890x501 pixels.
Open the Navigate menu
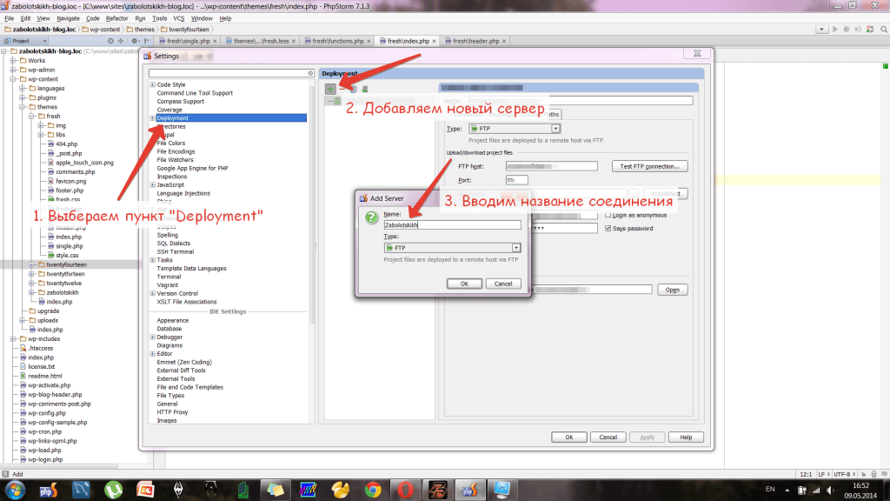tap(68, 19)
